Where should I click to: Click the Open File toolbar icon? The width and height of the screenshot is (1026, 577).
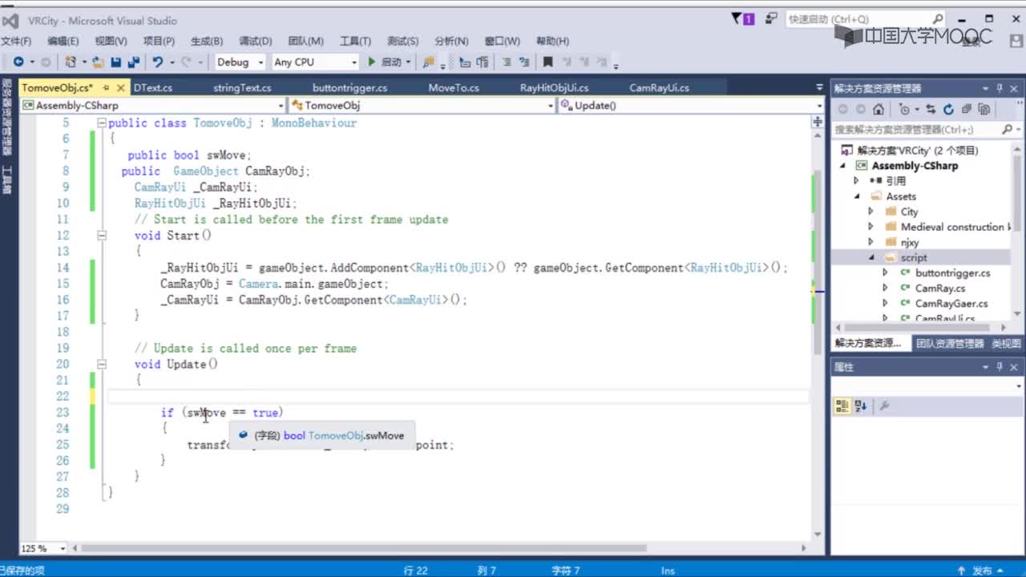click(98, 62)
